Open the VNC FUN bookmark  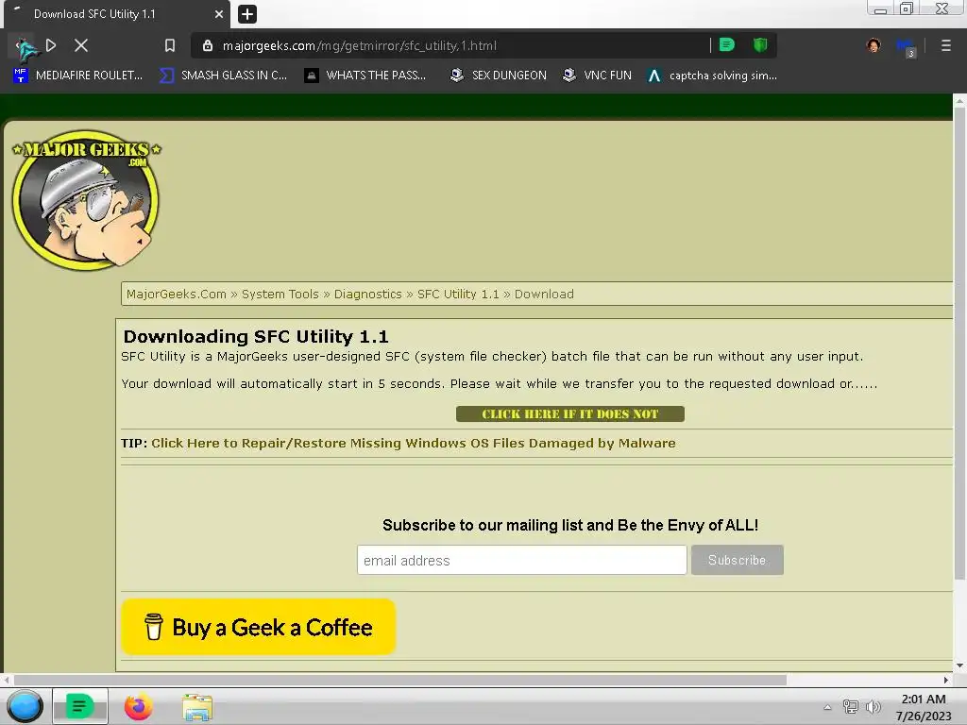(597, 76)
